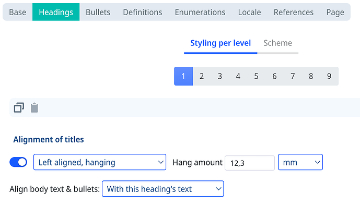Expand the With this heading's text dropdown

pos(163,189)
